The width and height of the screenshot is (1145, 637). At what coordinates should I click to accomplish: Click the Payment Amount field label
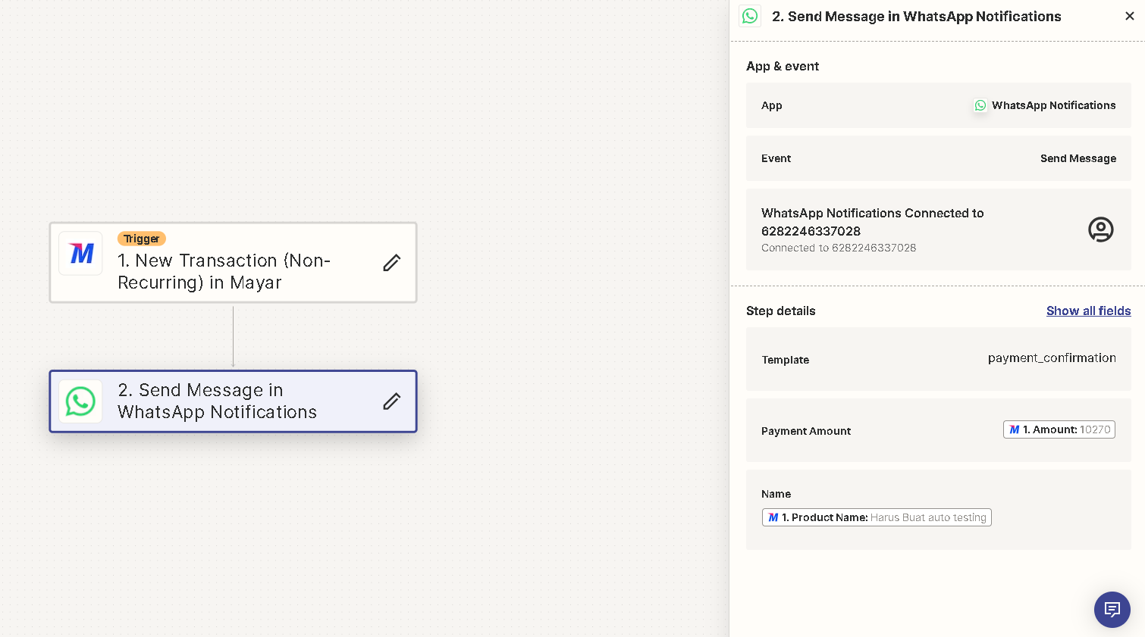pyautogui.click(x=806, y=431)
